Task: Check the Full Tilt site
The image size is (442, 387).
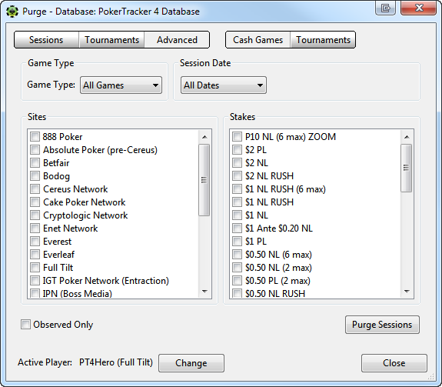Action: point(35,268)
